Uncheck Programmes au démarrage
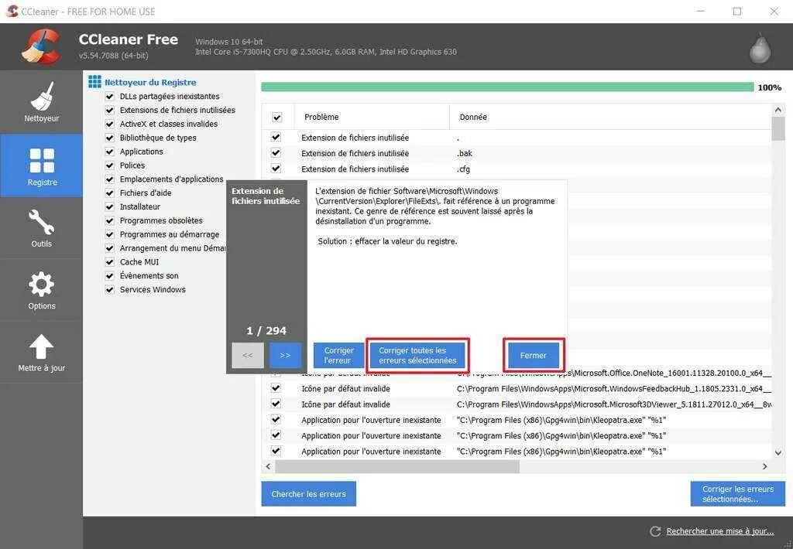The height and width of the screenshot is (549, 793). (x=109, y=234)
